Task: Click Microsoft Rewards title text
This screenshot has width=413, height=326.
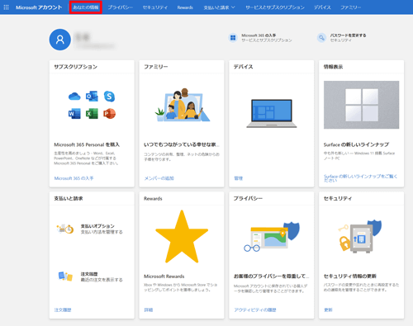Action: 164,276
